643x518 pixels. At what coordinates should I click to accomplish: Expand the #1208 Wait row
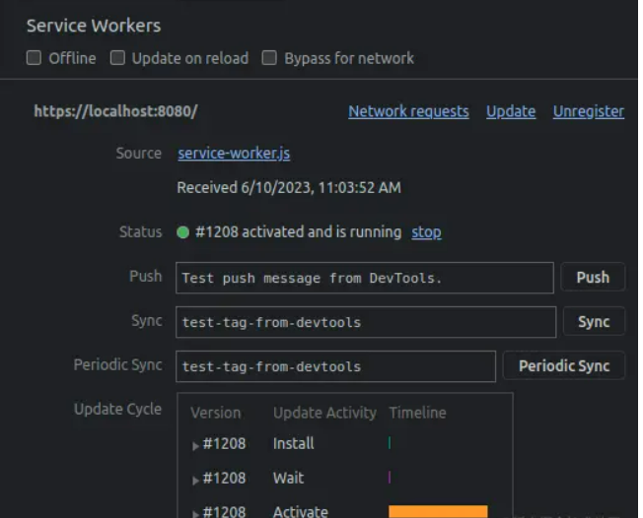(x=195, y=480)
